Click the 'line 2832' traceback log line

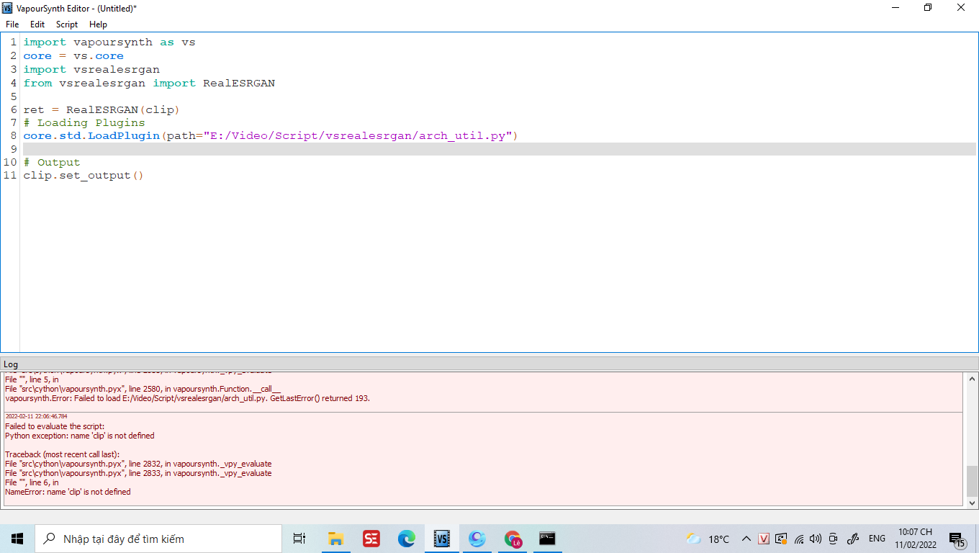coord(138,464)
